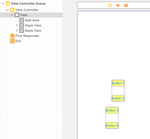Screen dimensions: 150x139
Task: Click Button 4 on the canvas
Action: coord(112,125)
